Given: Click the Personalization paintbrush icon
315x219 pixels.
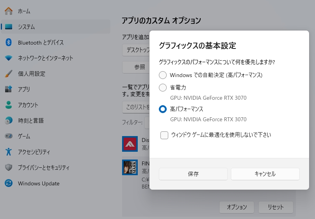Looking at the screenshot, I should 9,74.
